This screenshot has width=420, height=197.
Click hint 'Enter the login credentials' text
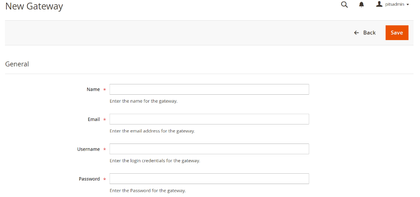(x=155, y=161)
